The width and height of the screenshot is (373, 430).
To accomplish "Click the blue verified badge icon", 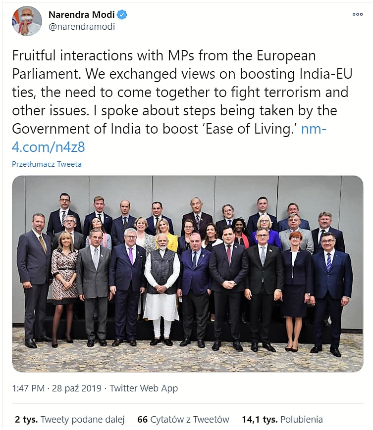I will click(x=122, y=14).
